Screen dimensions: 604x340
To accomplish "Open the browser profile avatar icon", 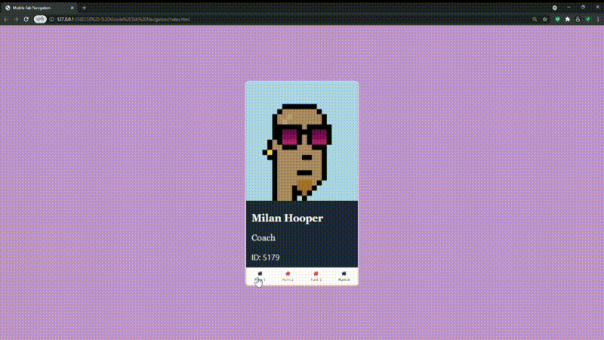I will coord(578,20).
